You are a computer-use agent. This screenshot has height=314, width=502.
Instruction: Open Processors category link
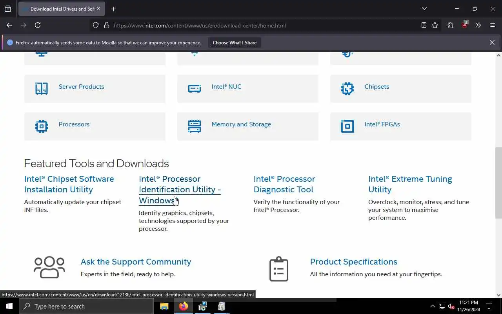click(74, 124)
